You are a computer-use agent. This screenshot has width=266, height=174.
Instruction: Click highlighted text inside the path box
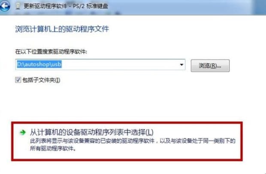39,64
